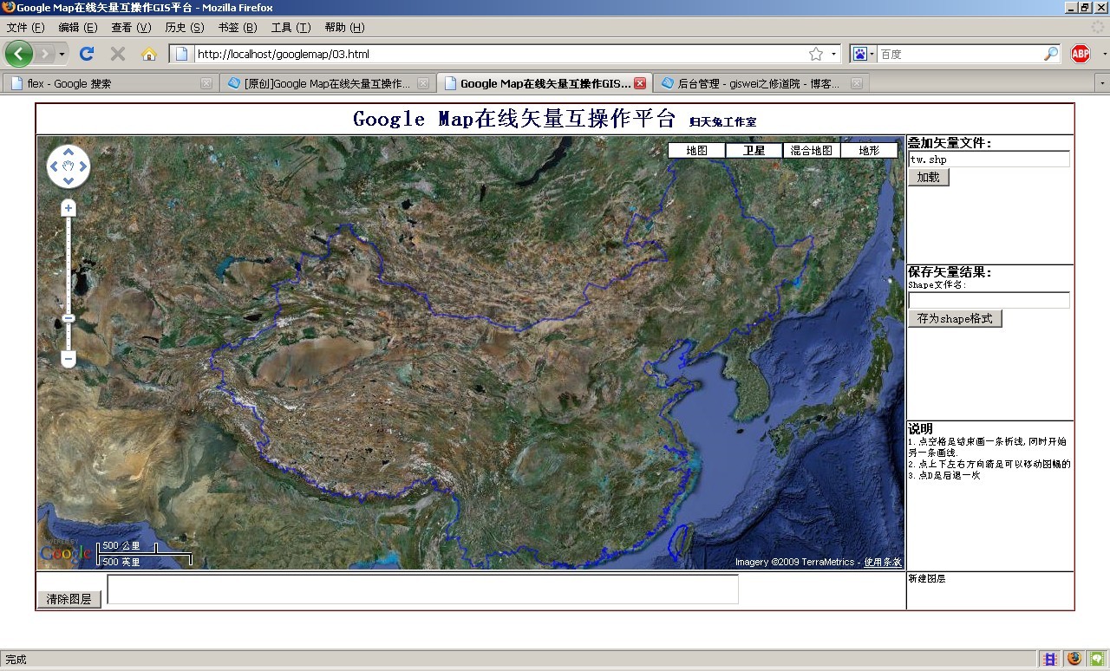
Task: Open the 查看 (V) menu
Action: click(x=131, y=28)
